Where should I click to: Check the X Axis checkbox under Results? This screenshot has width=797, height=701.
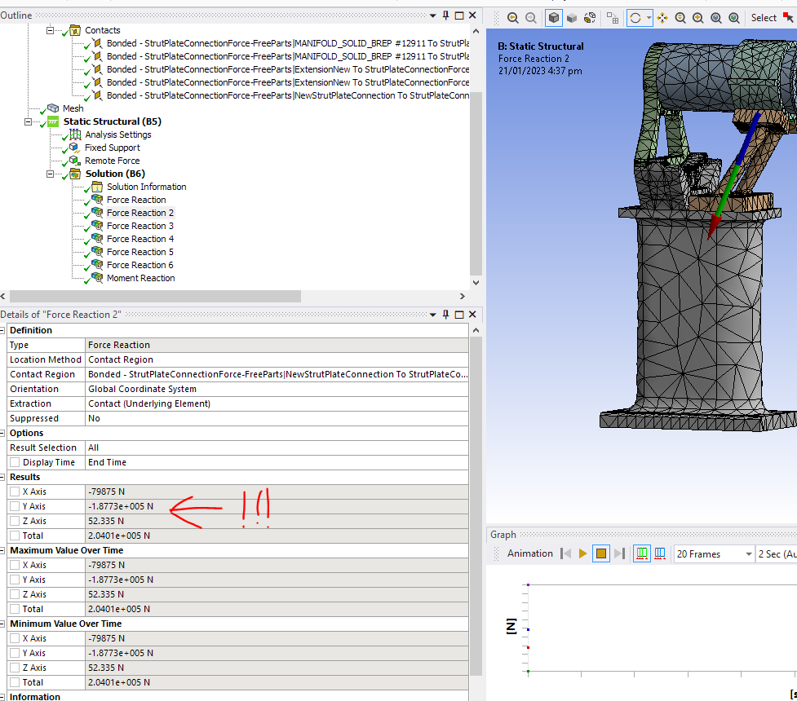(x=15, y=492)
